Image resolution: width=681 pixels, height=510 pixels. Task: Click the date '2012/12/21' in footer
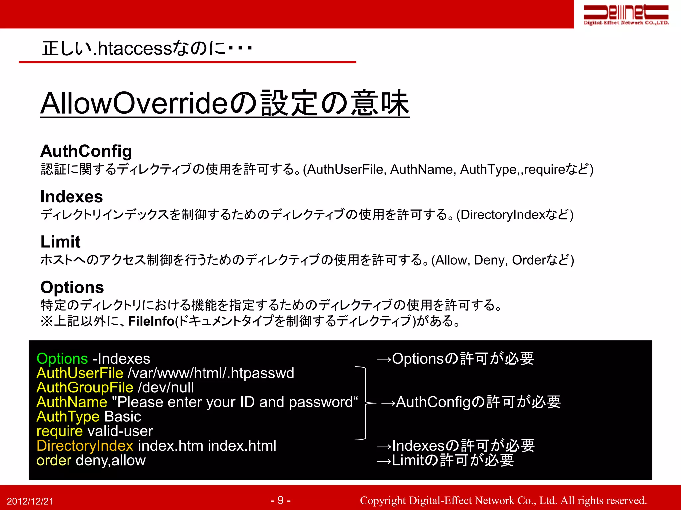coord(30,501)
